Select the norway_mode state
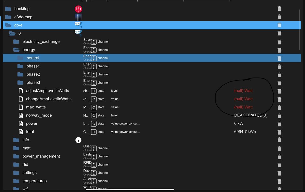This screenshot has height=192, width=305. (x=39, y=115)
